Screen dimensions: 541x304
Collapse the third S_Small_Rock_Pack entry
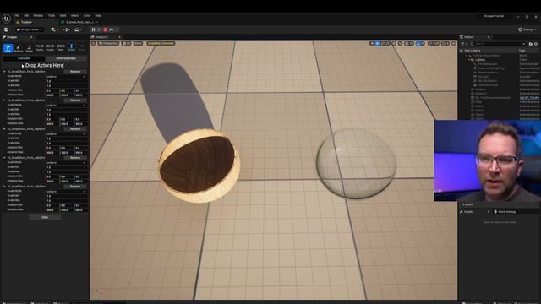(4, 129)
